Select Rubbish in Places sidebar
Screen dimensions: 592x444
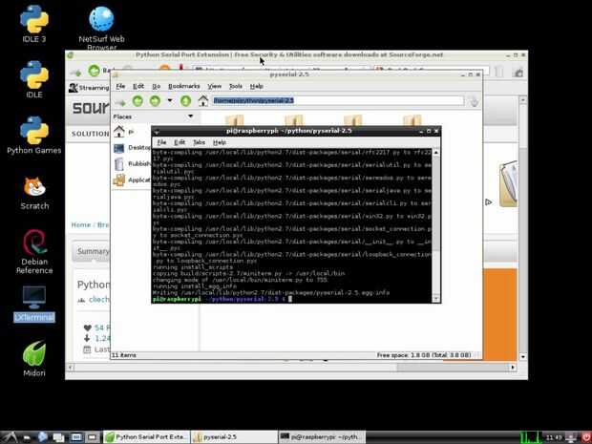point(132,164)
